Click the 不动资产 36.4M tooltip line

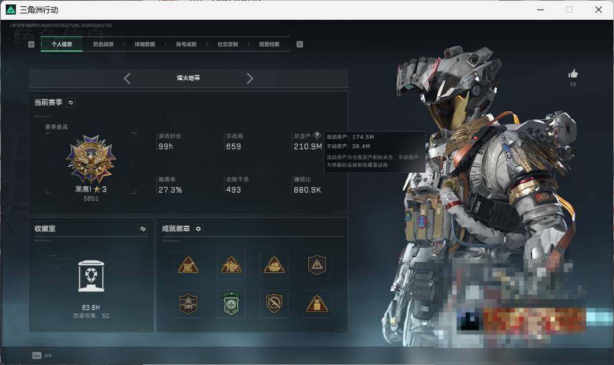click(348, 146)
